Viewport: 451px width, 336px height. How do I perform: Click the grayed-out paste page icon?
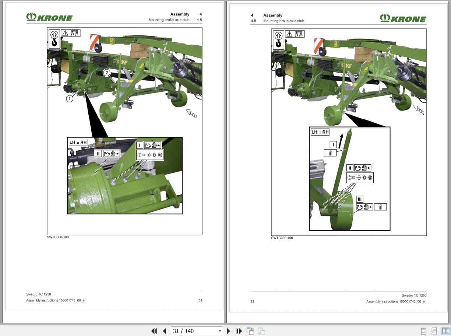pyautogui.click(x=261, y=331)
